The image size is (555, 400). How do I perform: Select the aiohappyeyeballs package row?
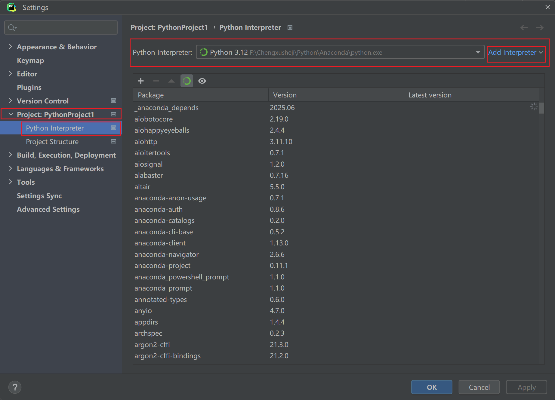coord(336,130)
